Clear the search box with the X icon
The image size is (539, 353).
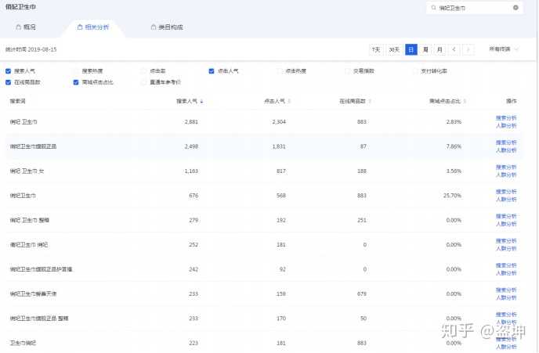coord(515,8)
